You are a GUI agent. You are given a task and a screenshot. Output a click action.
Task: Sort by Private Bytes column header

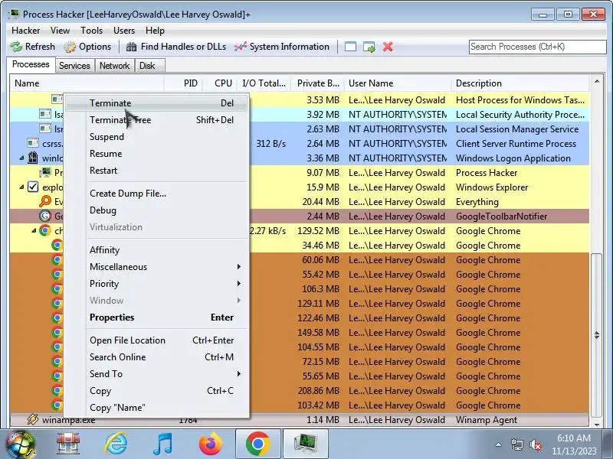tap(318, 83)
